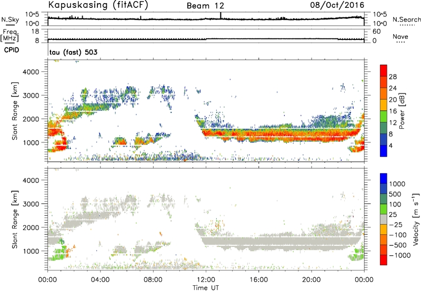Click the N.Search legend label

click(x=407, y=19)
